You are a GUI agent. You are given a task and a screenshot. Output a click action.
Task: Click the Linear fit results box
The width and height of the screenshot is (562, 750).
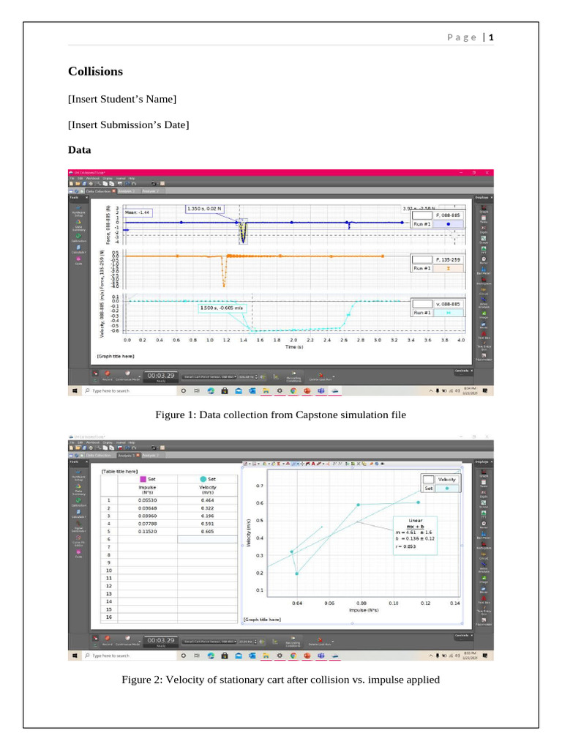416,535
